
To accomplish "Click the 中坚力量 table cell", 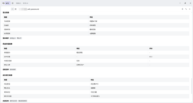I will (139, 92).
